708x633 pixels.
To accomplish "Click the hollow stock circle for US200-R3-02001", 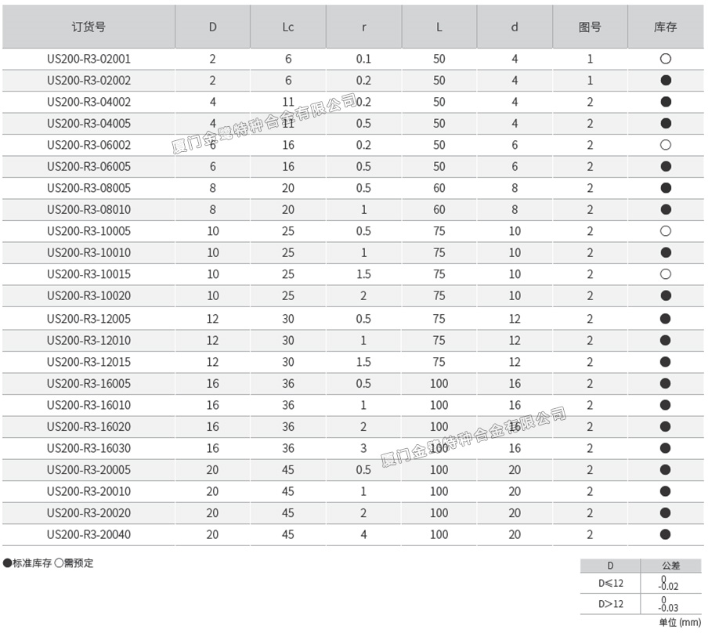I will tap(666, 59).
